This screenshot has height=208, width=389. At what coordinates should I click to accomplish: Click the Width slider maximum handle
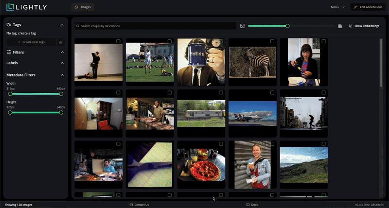tap(61, 94)
